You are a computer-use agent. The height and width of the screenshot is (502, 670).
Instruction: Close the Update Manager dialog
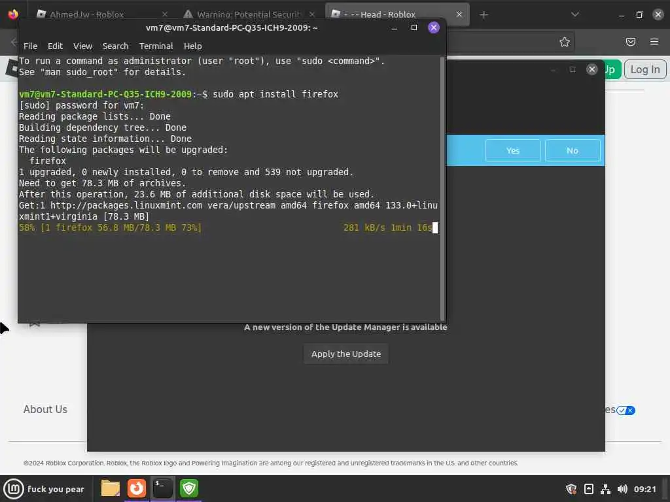click(591, 69)
